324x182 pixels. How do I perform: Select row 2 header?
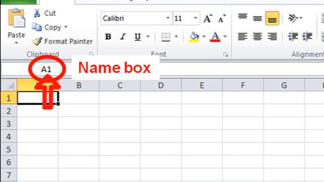9,111
